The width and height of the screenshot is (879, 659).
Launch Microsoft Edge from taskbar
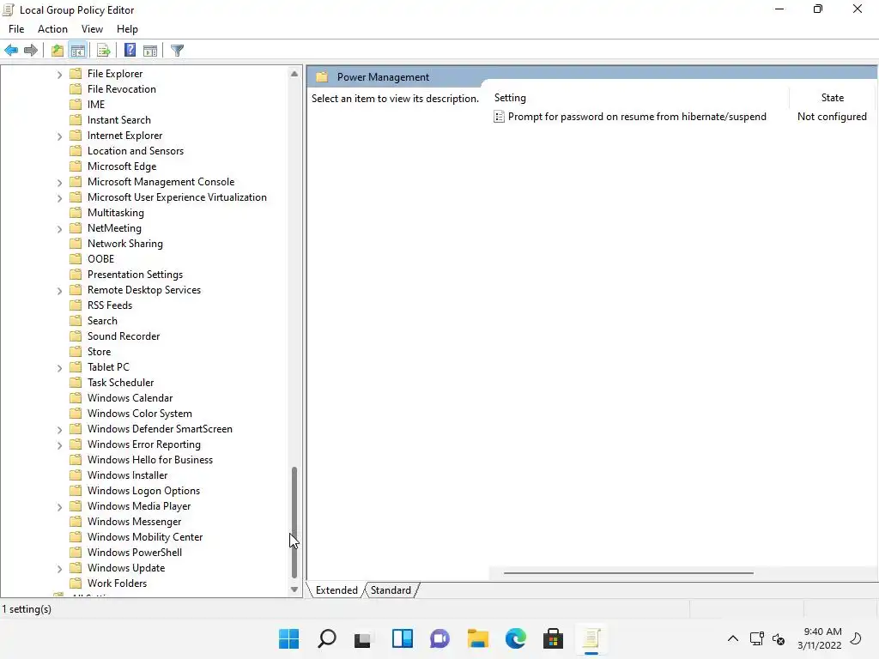click(516, 638)
